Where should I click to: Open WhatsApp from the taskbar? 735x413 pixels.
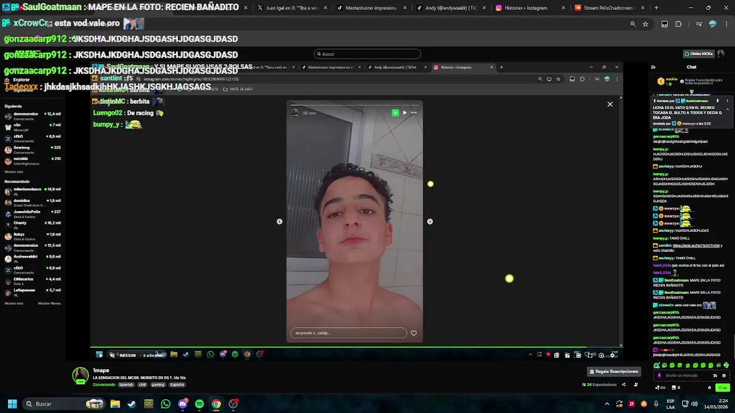(x=165, y=404)
